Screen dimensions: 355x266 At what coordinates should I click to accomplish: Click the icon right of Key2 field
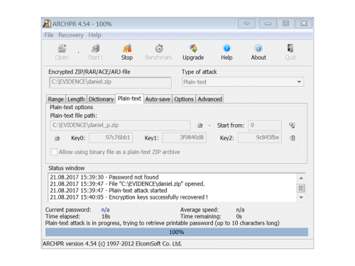[x=293, y=138]
